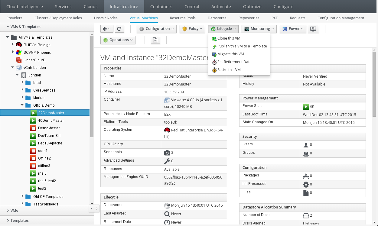Open the VM console monitor icon

pyautogui.click(x=313, y=29)
